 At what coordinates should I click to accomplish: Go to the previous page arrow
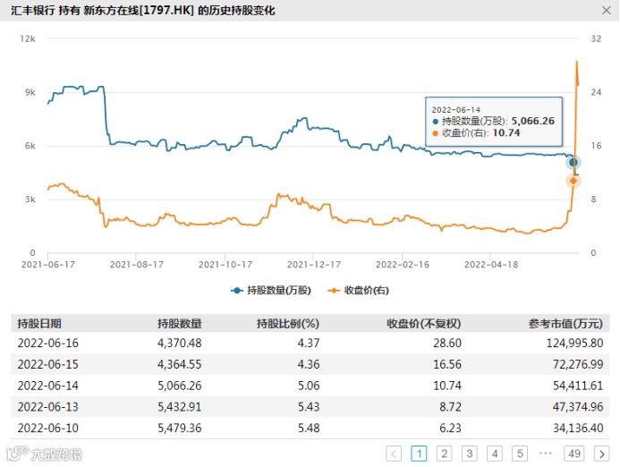pos(394,454)
